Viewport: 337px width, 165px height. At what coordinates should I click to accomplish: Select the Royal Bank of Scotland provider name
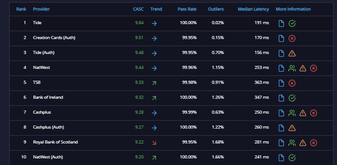pyautogui.click(x=55, y=142)
